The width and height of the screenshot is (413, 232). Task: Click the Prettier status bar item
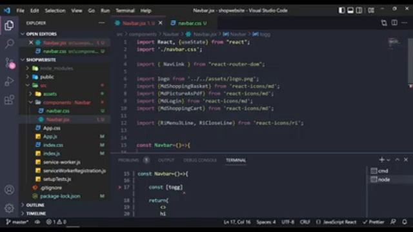(x=373, y=222)
